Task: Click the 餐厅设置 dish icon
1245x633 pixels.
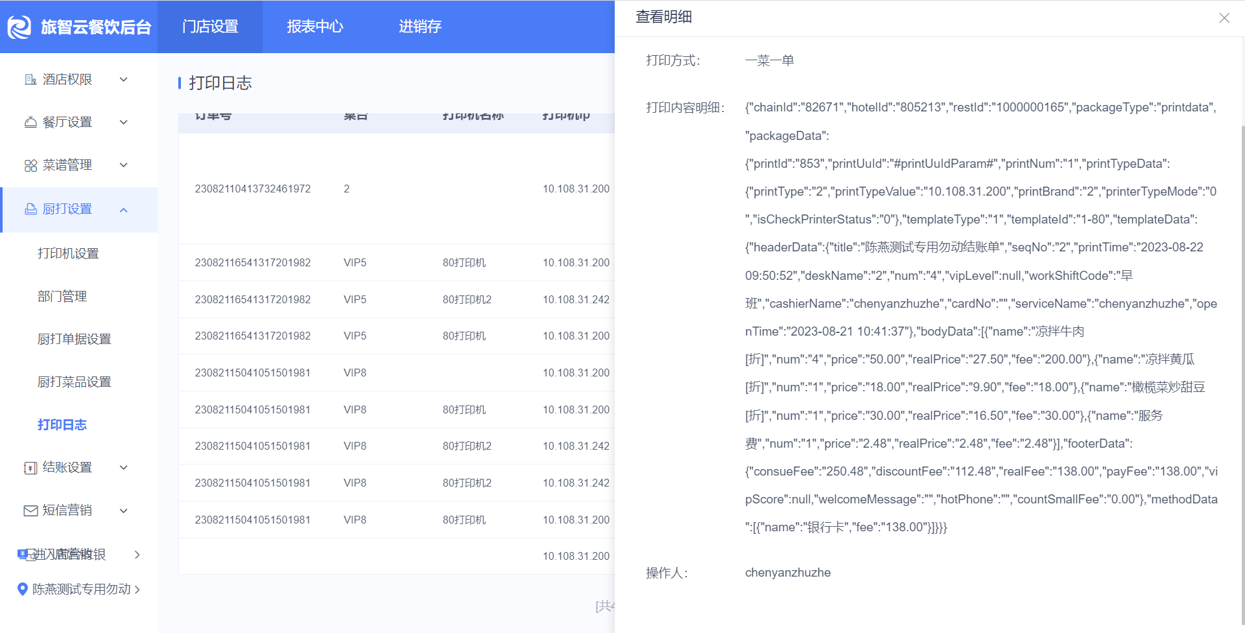Action: [30, 122]
